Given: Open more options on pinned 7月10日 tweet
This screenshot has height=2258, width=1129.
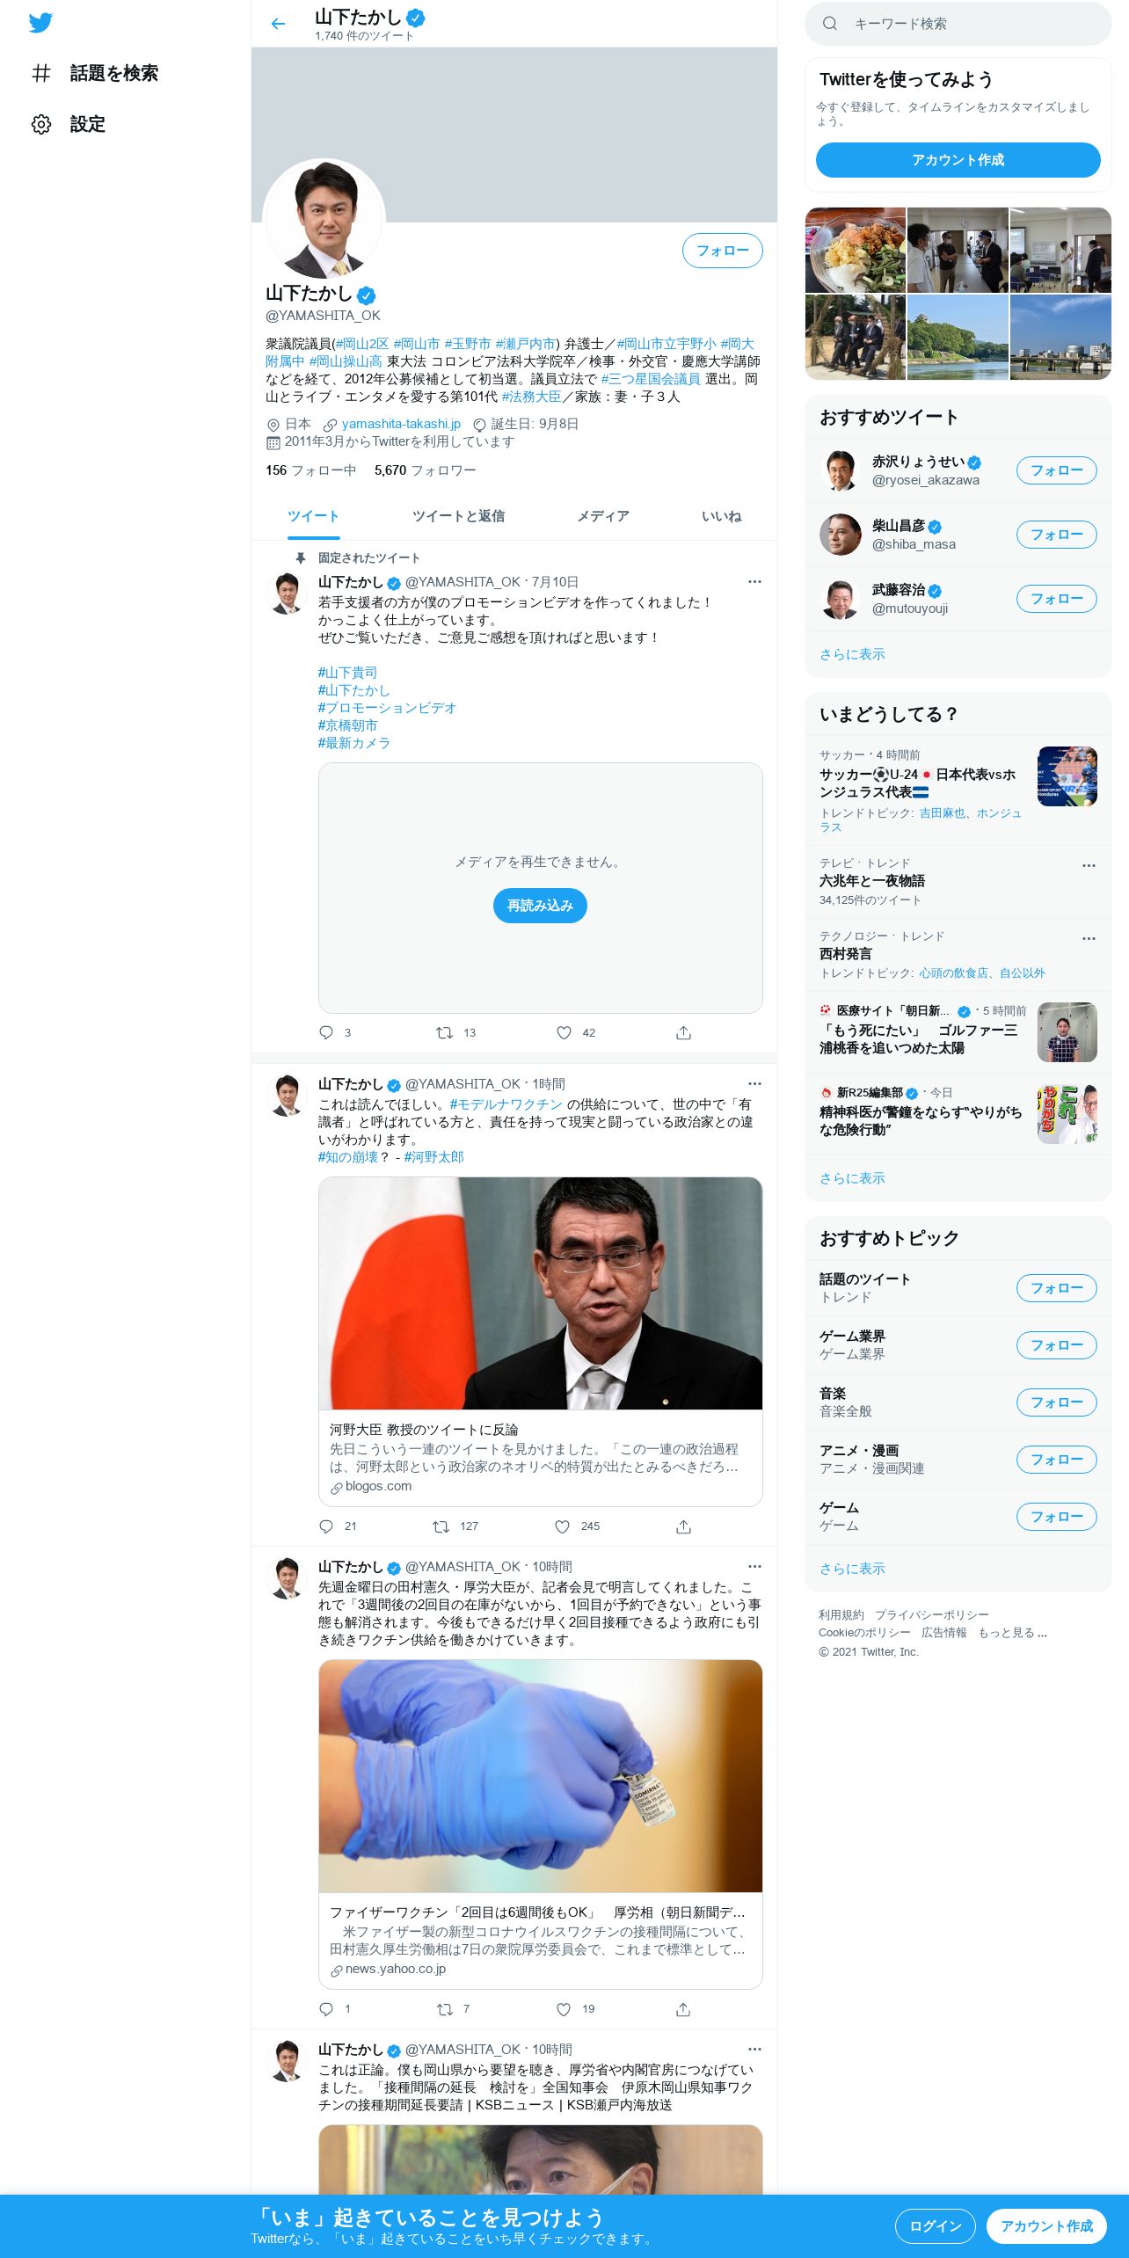Looking at the screenshot, I should click(754, 581).
